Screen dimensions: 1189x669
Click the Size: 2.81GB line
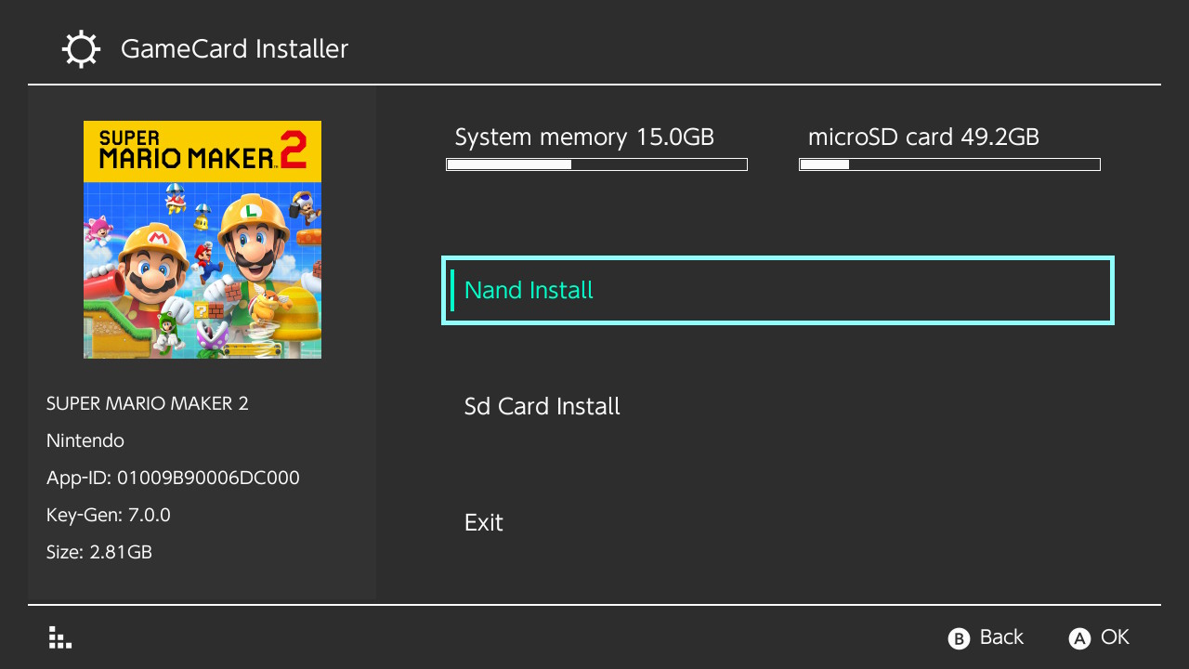[x=99, y=552]
